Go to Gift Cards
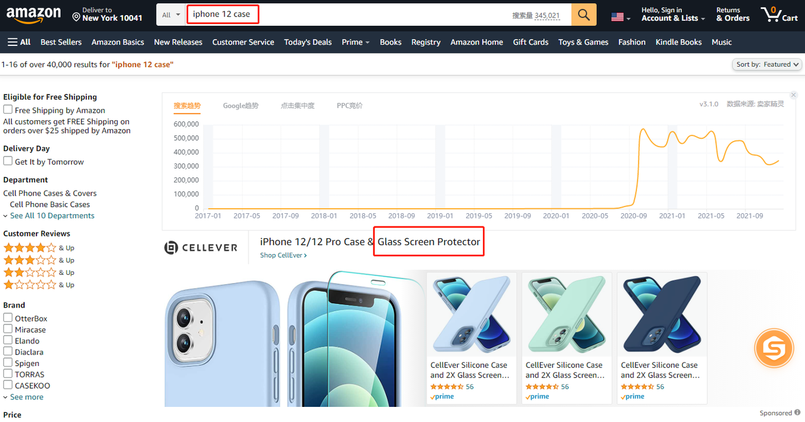Image resolution: width=805 pixels, height=422 pixels. click(x=531, y=42)
